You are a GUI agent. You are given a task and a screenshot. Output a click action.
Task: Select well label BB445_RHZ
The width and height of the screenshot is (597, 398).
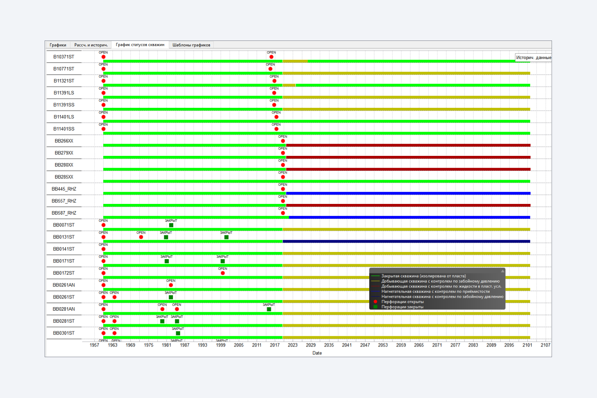[64, 189]
